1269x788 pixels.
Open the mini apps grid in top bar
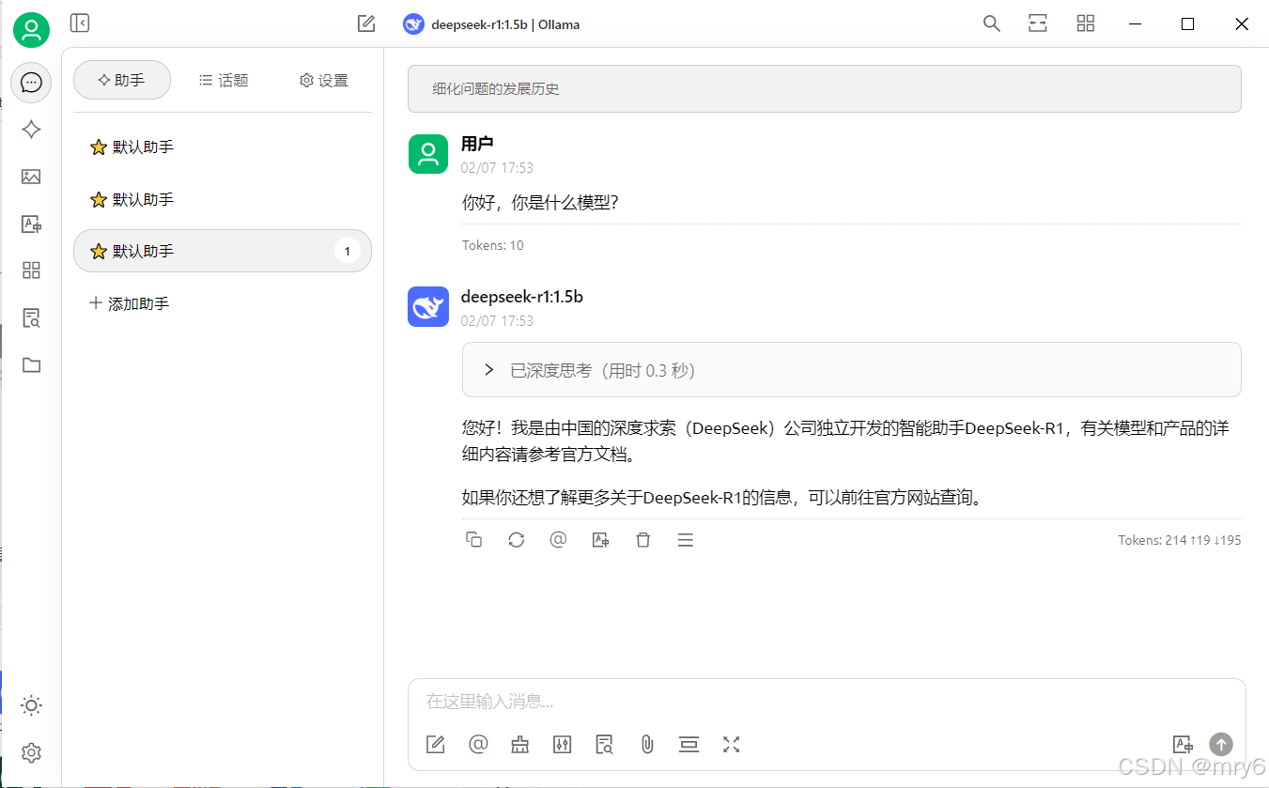[x=1086, y=23]
